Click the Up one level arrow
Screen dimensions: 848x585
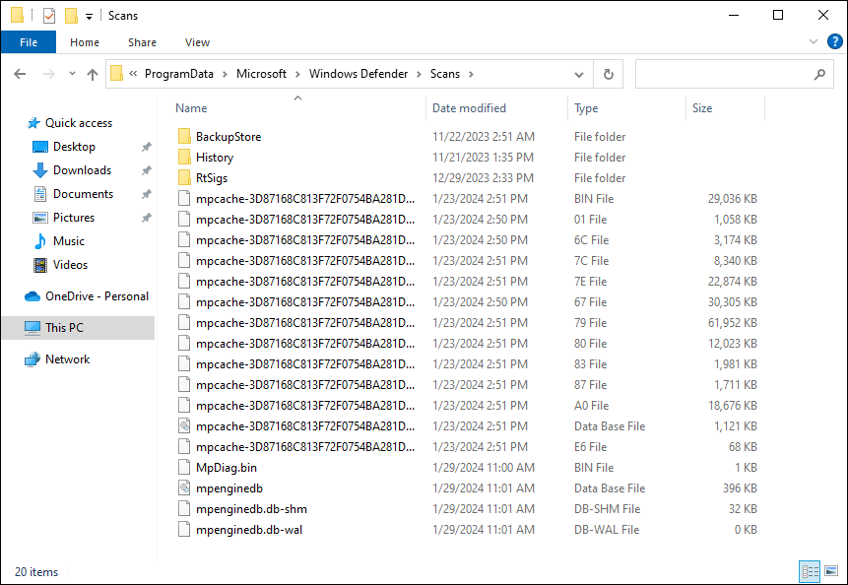[93, 74]
